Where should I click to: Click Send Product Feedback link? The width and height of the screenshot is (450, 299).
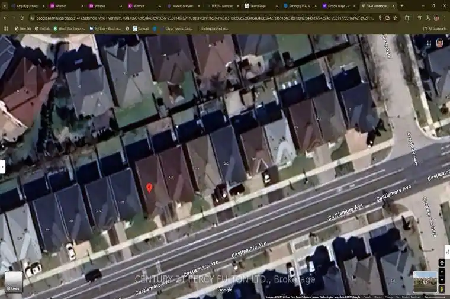click(408, 297)
